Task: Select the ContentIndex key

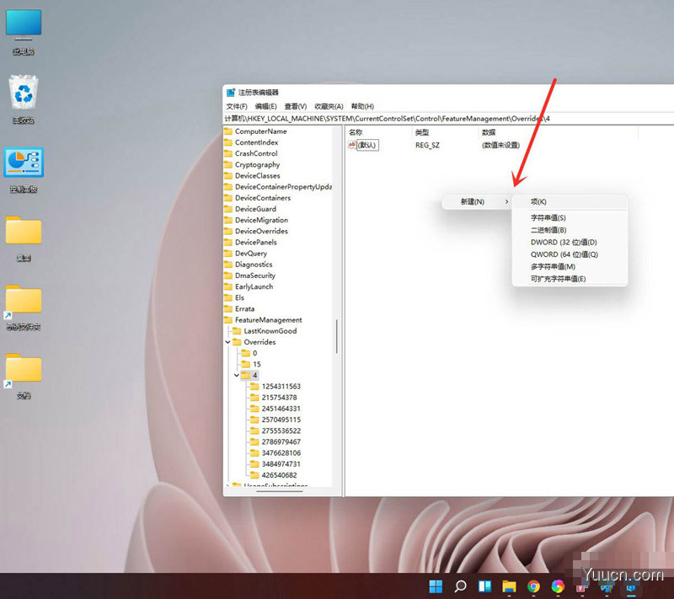Action: (x=256, y=142)
